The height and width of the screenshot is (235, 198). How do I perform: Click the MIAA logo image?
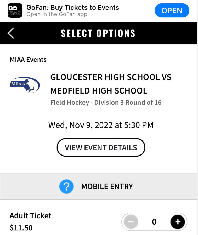tap(25, 85)
